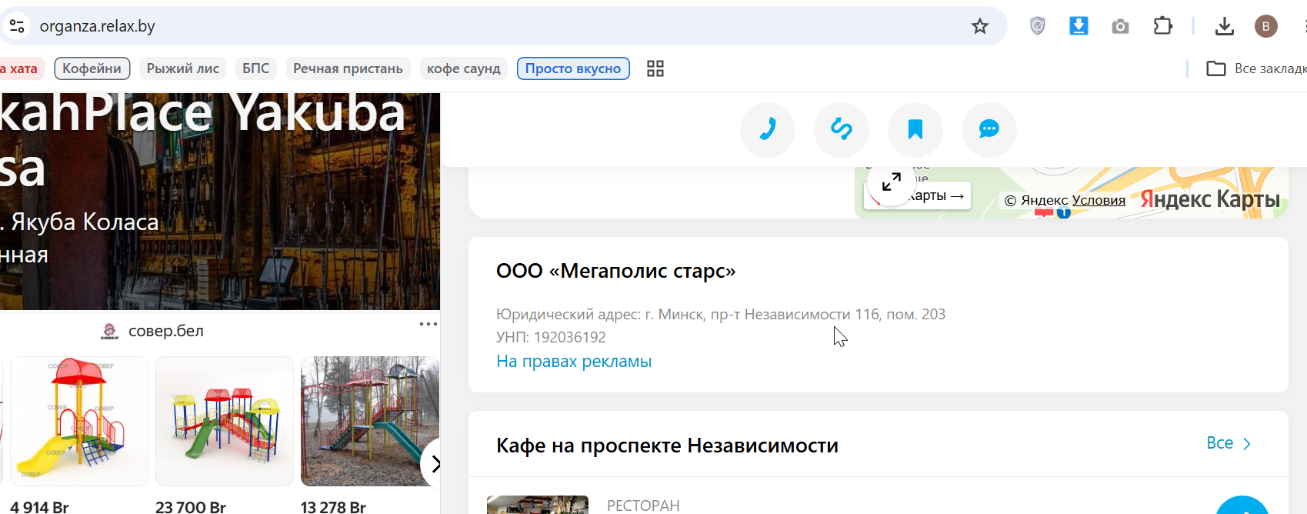
Task: Open the Речная пристань bookmark
Action: [x=348, y=68]
